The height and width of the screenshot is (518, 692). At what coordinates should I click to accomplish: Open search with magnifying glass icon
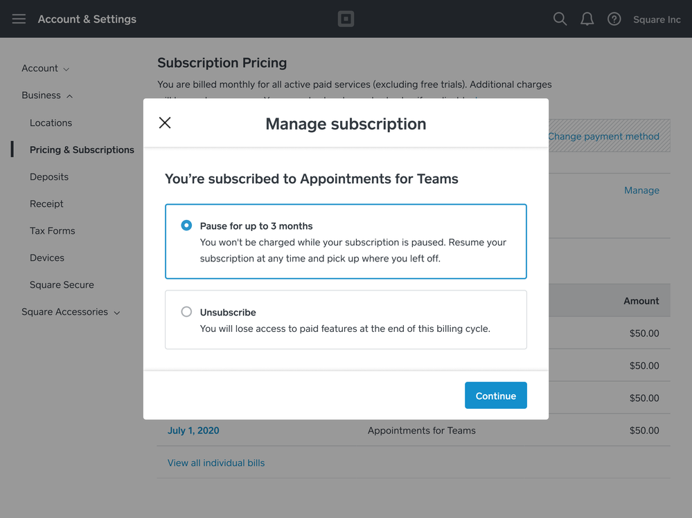tap(560, 19)
